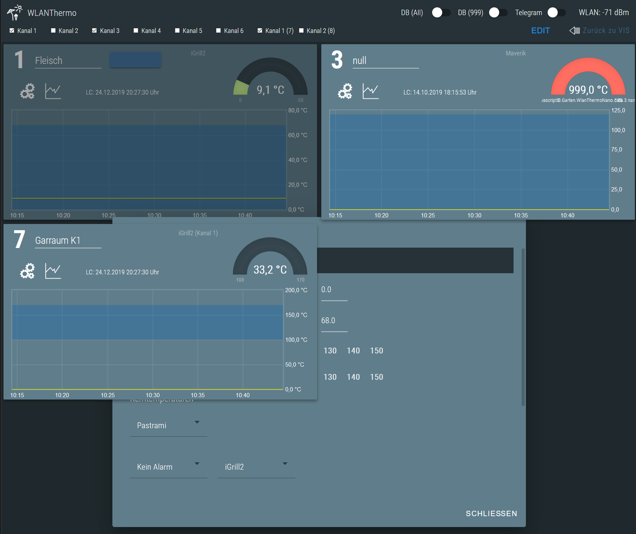Select 150 in the lower preset row
The height and width of the screenshot is (534, 636).
pyautogui.click(x=377, y=377)
